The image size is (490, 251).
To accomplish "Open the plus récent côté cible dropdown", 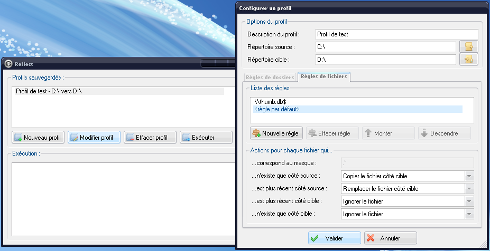I will coord(469,201).
